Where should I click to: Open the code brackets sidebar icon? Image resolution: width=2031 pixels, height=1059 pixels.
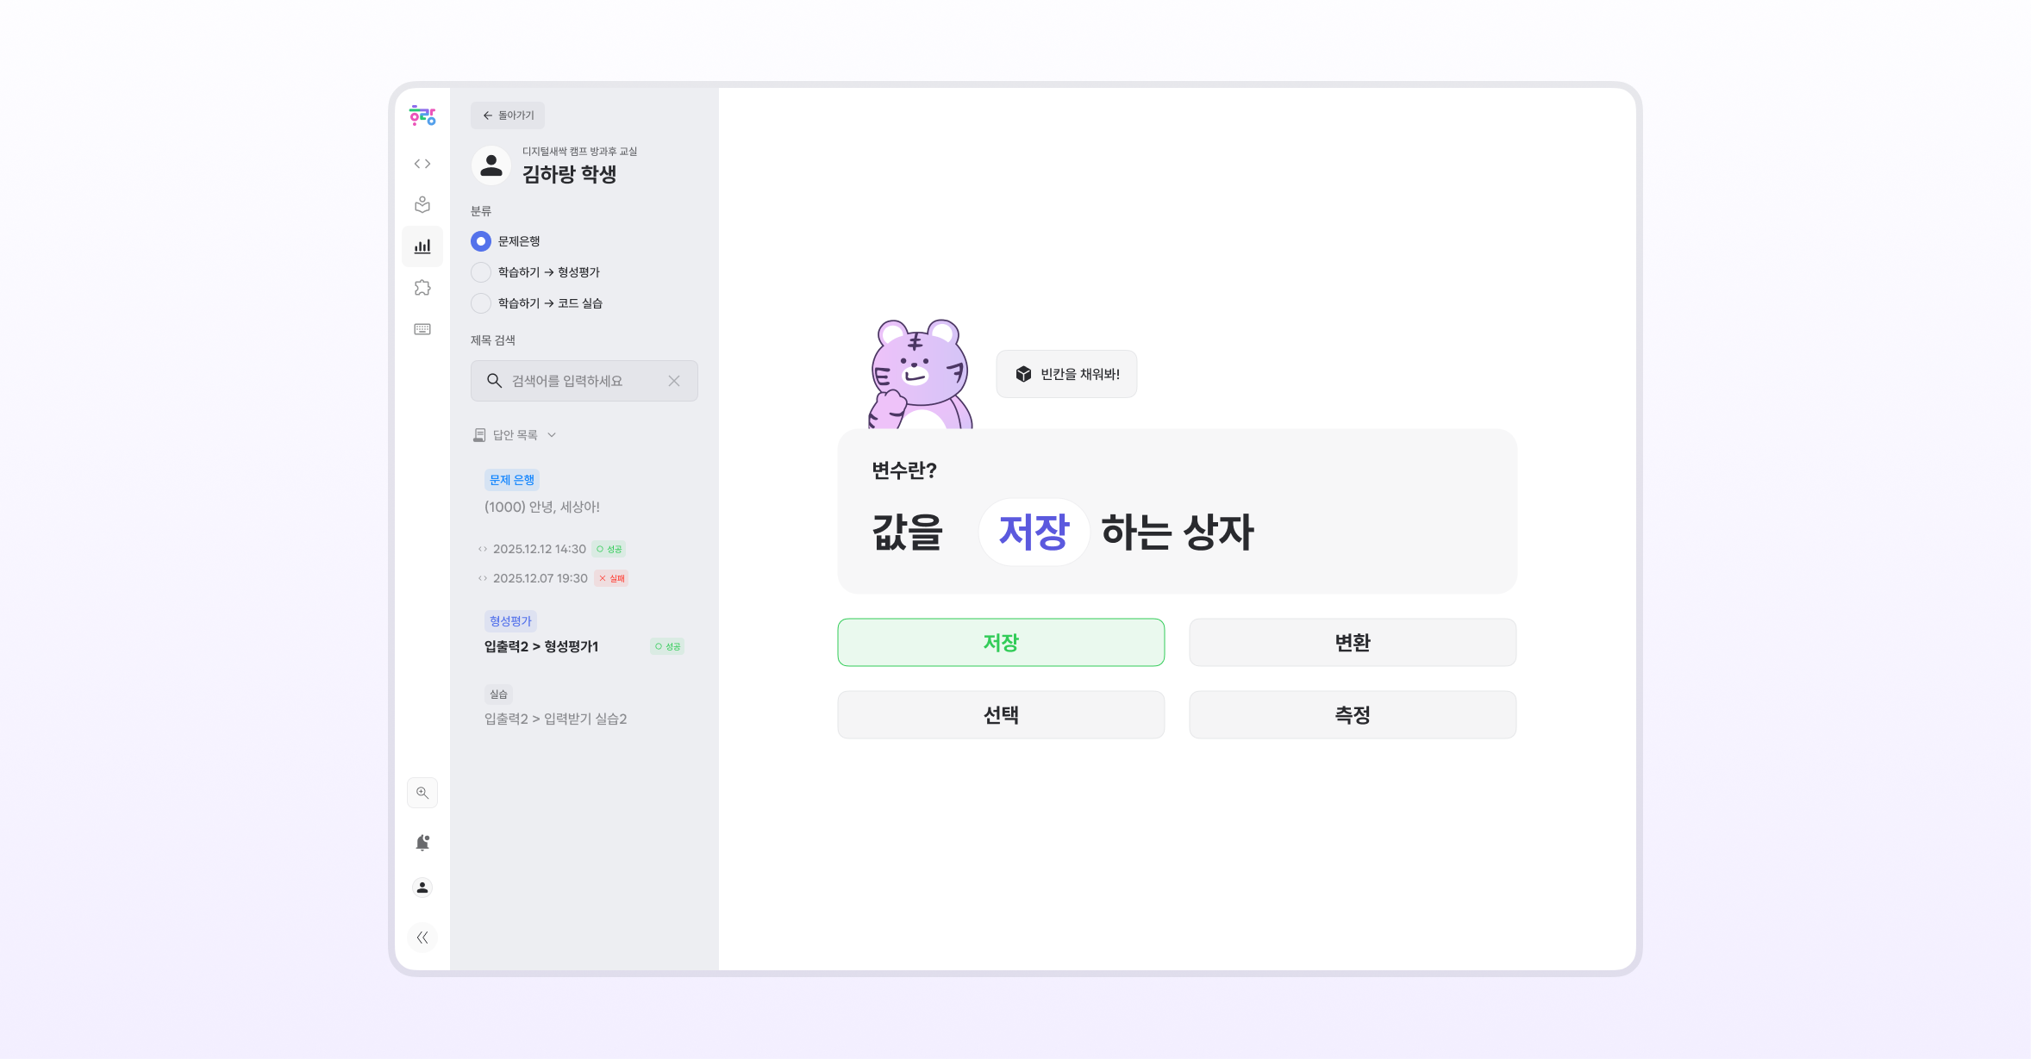point(422,164)
